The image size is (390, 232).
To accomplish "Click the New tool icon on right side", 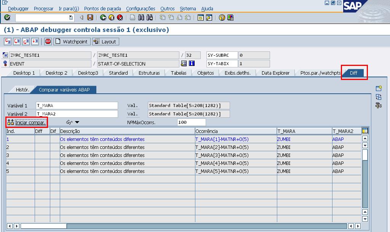I will (x=379, y=88).
